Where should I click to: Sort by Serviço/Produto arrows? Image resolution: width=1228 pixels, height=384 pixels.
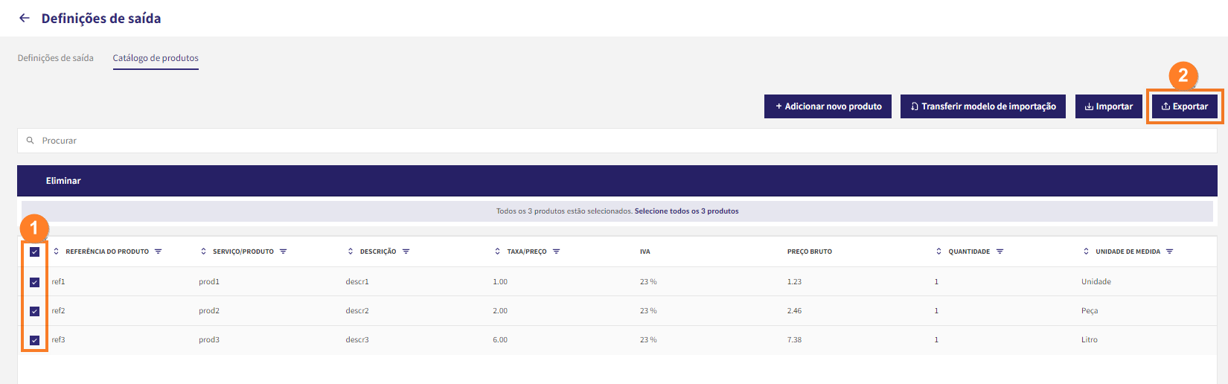[203, 252]
